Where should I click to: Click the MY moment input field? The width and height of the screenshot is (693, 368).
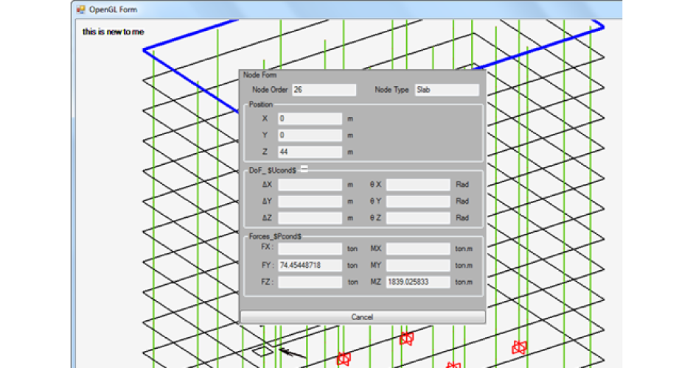pyautogui.click(x=418, y=265)
